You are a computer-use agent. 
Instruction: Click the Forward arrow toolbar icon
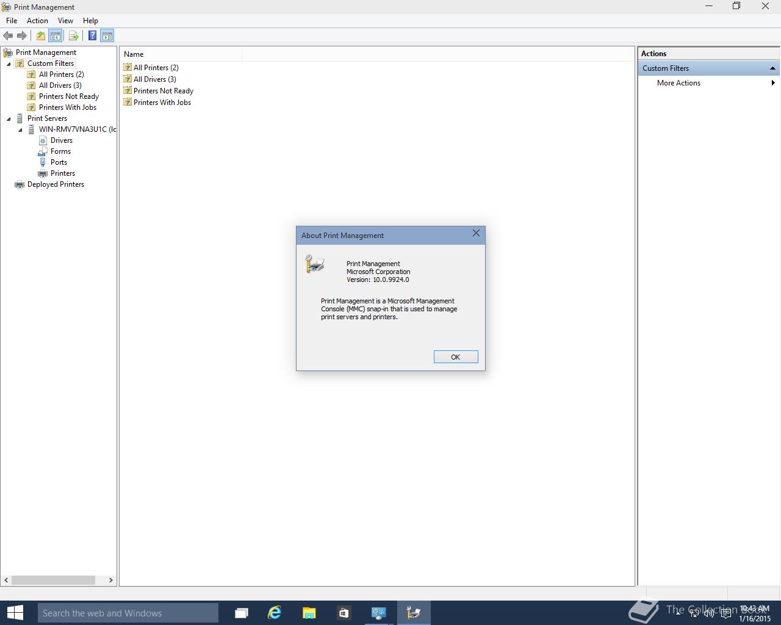point(22,36)
